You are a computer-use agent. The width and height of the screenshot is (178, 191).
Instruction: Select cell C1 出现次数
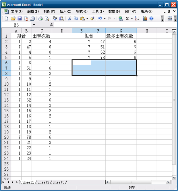[x=42, y=36]
